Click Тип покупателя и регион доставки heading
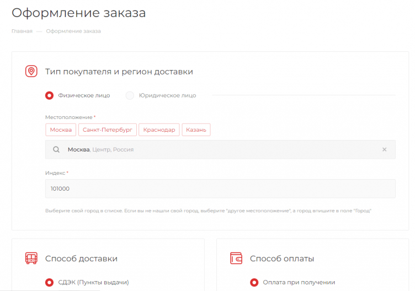Screen dimensions: 415x291 pos(119,72)
